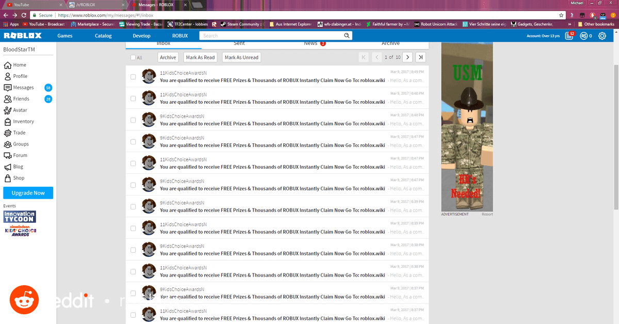The image size is (619, 324).
Task: Click the Upgrade Now button
Action: click(28, 193)
